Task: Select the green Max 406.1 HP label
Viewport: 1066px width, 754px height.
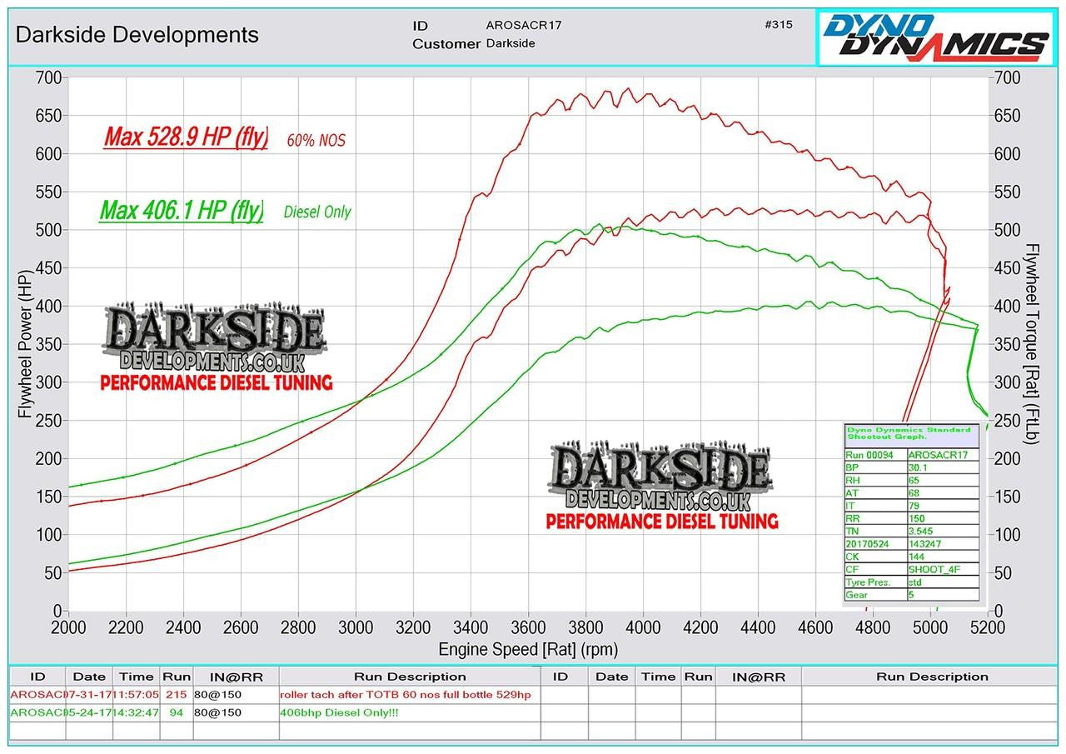Action: (x=182, y=210)
